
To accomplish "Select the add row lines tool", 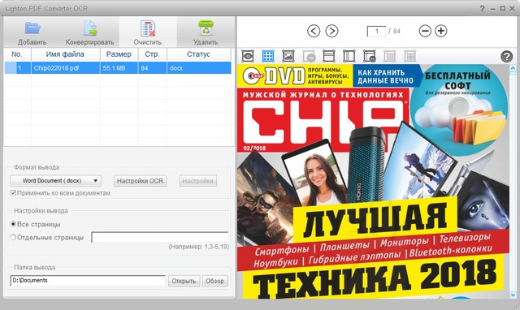I will coord(328,56).
